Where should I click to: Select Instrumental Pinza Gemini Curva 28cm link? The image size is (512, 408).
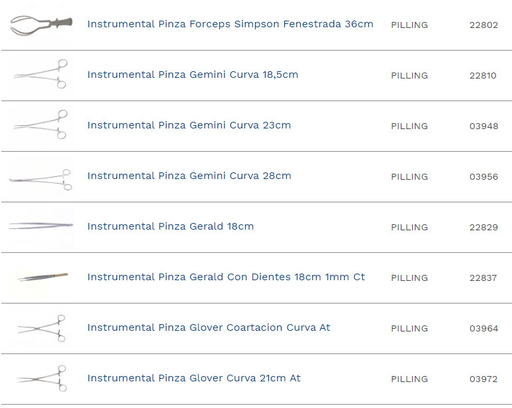point(189,176)
